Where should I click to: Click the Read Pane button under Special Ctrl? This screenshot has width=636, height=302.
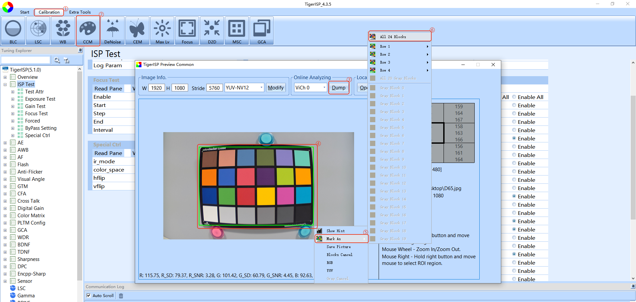108,153
